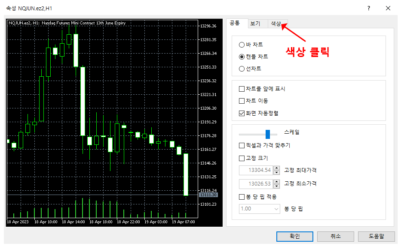Click the 18 Apr 22:00 time label
Screen dimensions: 398x246
click(129, 222)
